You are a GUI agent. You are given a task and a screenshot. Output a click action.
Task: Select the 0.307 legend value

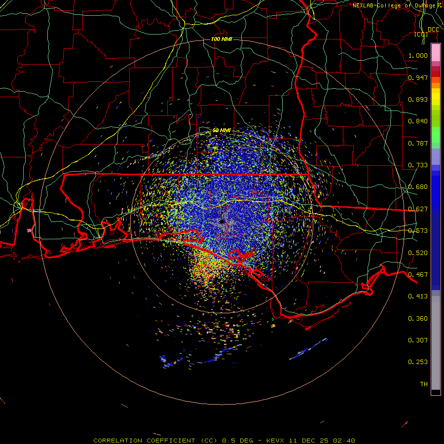pyautogui.click(x=418, y=340)
